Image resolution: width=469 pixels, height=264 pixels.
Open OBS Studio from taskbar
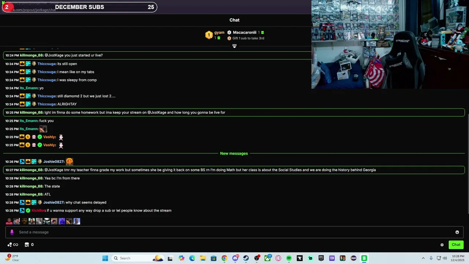pyautogui.click(x=257, y=258)
